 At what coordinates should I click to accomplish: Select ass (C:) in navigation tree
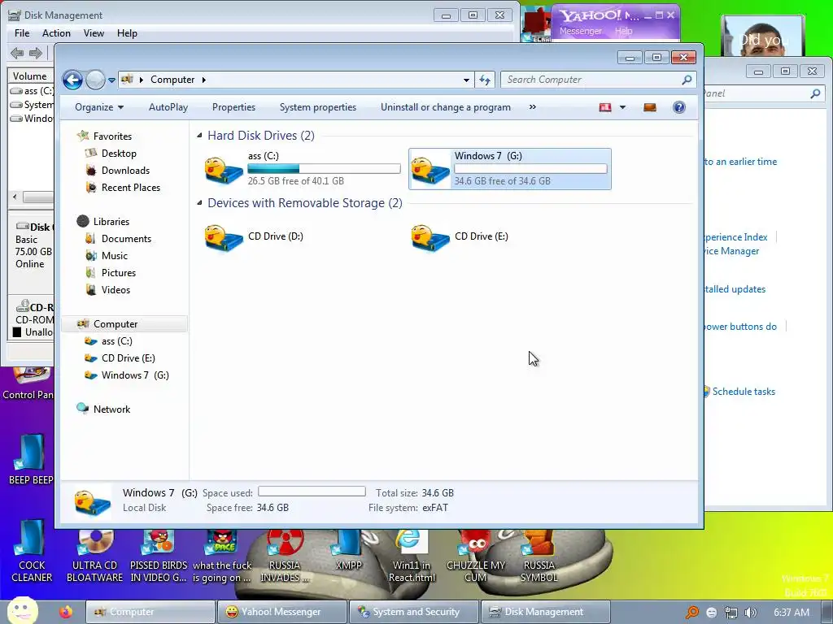click(x=116, y=341)
